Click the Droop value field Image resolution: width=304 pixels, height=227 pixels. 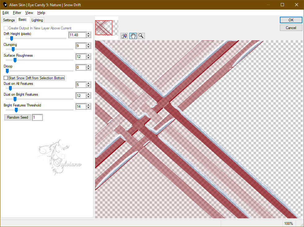click(81, 68)
